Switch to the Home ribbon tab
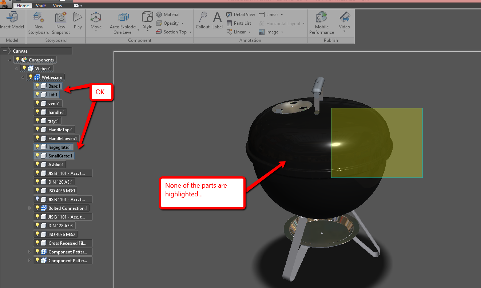481x288 pixels. (23, 6)
